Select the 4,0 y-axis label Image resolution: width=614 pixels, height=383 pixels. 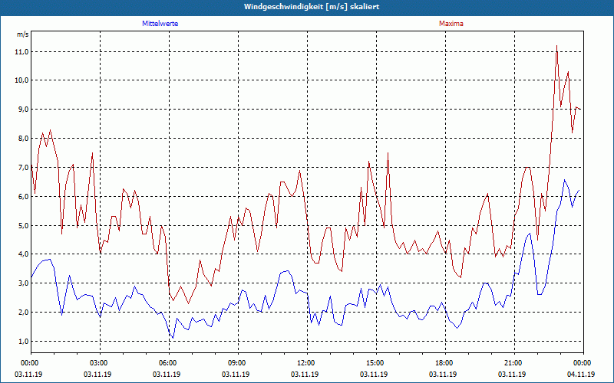24,254
